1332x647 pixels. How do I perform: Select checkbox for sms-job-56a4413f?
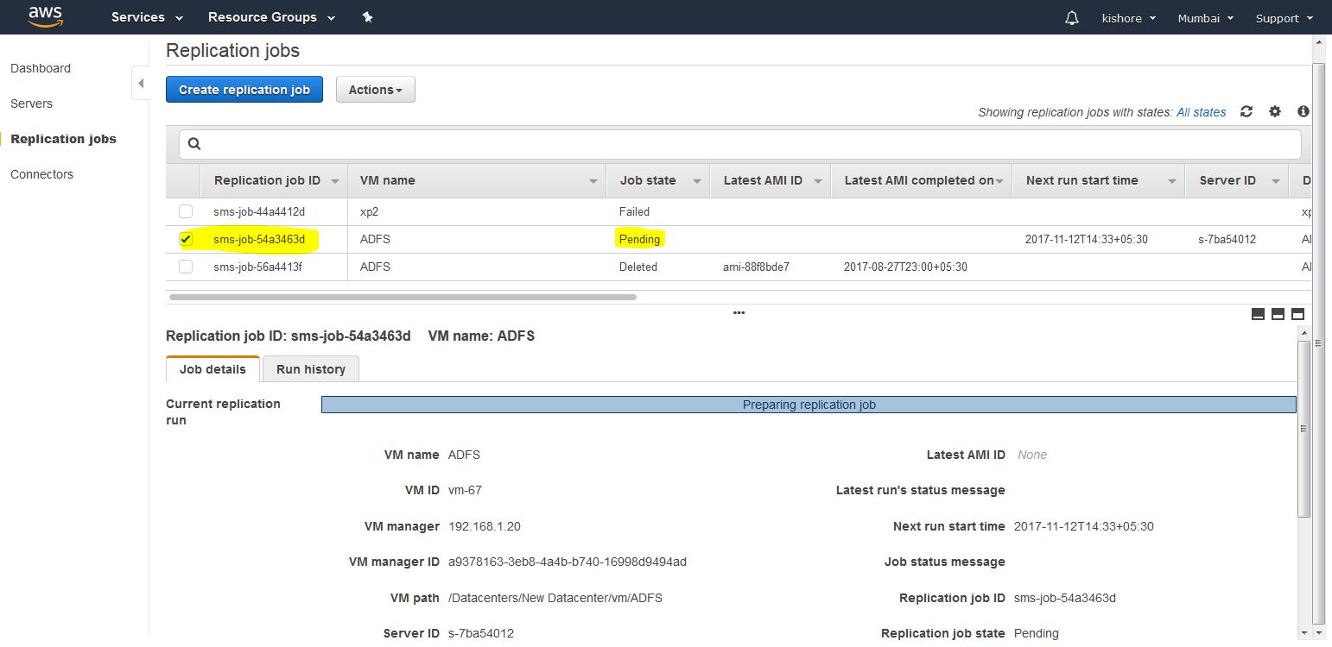pyautogui.click(x=186, y=267)
